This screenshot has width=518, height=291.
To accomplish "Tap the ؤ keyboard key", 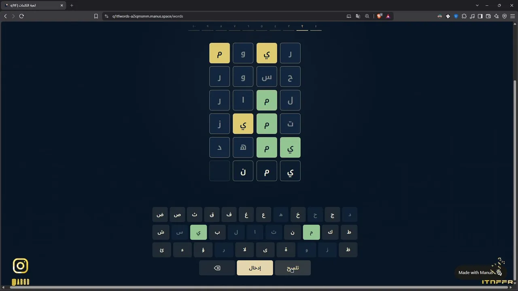I will (x=203, y=250).
